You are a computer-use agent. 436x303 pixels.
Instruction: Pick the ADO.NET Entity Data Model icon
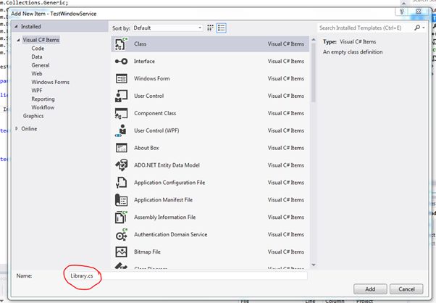[x=121, y=165]
